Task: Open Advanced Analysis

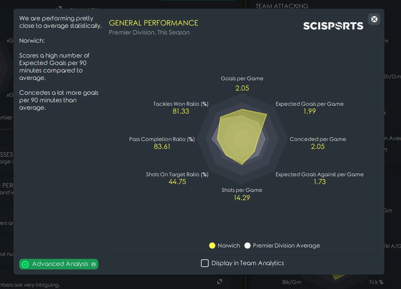Action: [59, 264]
